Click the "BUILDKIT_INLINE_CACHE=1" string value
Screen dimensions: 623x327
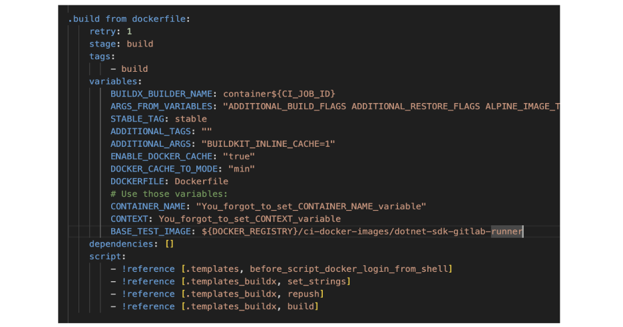[x=268, y=144]
